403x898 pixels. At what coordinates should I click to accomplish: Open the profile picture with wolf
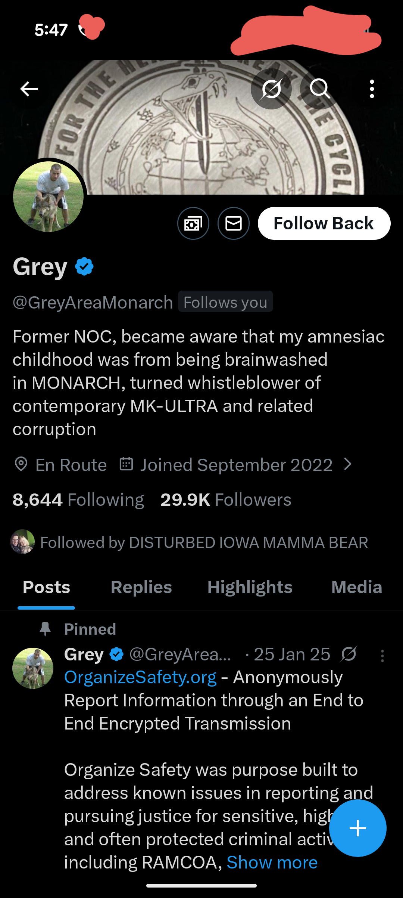[x=49, y=197]
